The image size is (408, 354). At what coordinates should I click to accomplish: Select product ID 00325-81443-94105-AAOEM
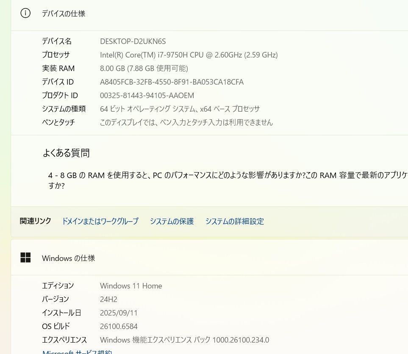click(x=147, y=96)
